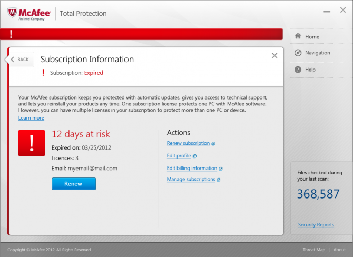Go back with the BACK button
Viewport: 353px width, 257px height.
coord(20,60)
